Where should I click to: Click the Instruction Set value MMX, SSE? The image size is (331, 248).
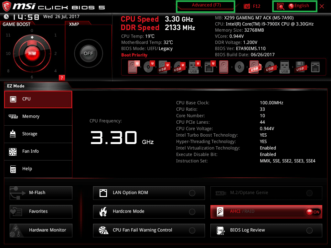pos(287,161)
